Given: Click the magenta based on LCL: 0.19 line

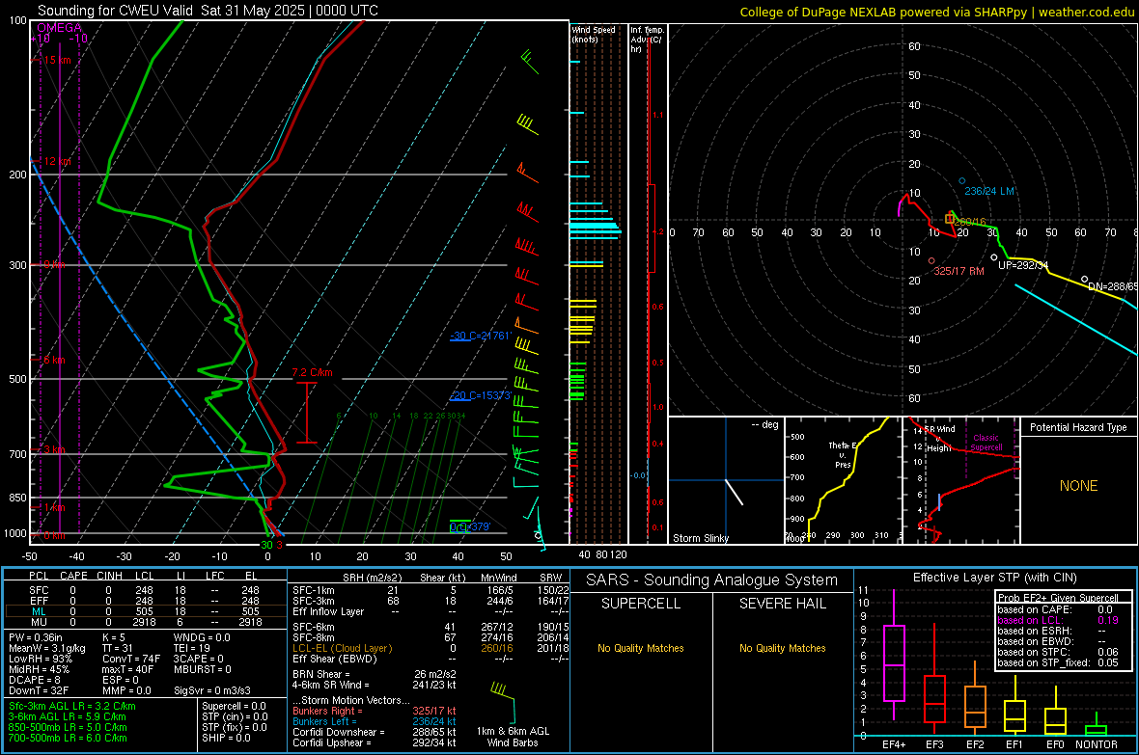Looking at the screenshot, I should click(1058, 620).
